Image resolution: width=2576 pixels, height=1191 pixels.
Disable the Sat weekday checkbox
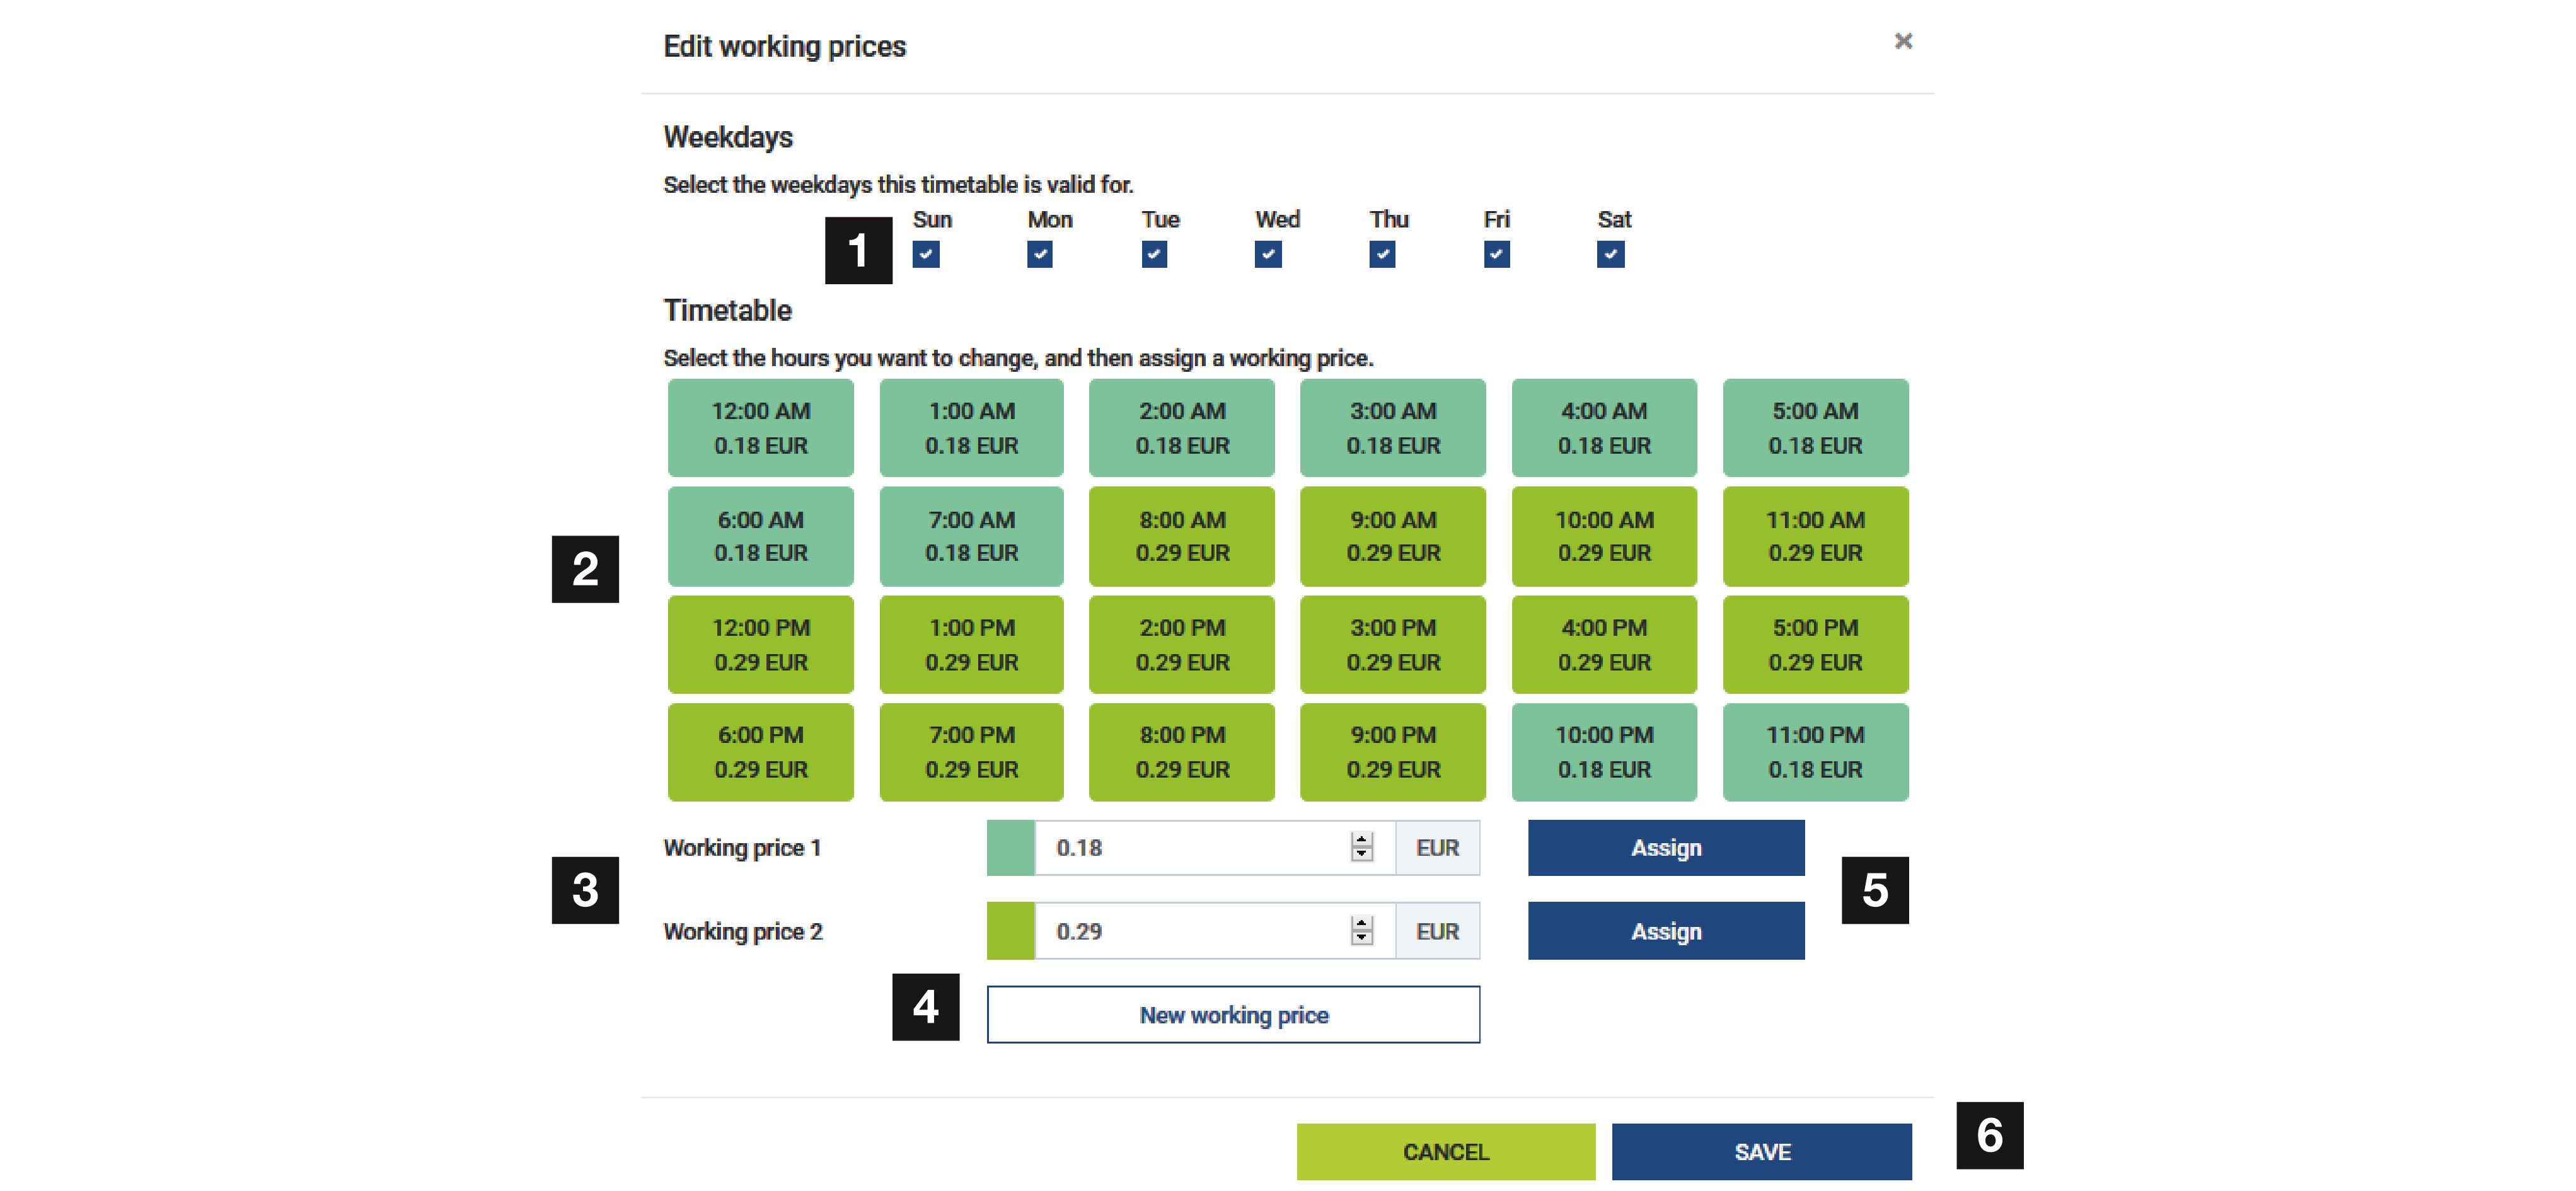pyautogui.click(x=1609, y=254)
